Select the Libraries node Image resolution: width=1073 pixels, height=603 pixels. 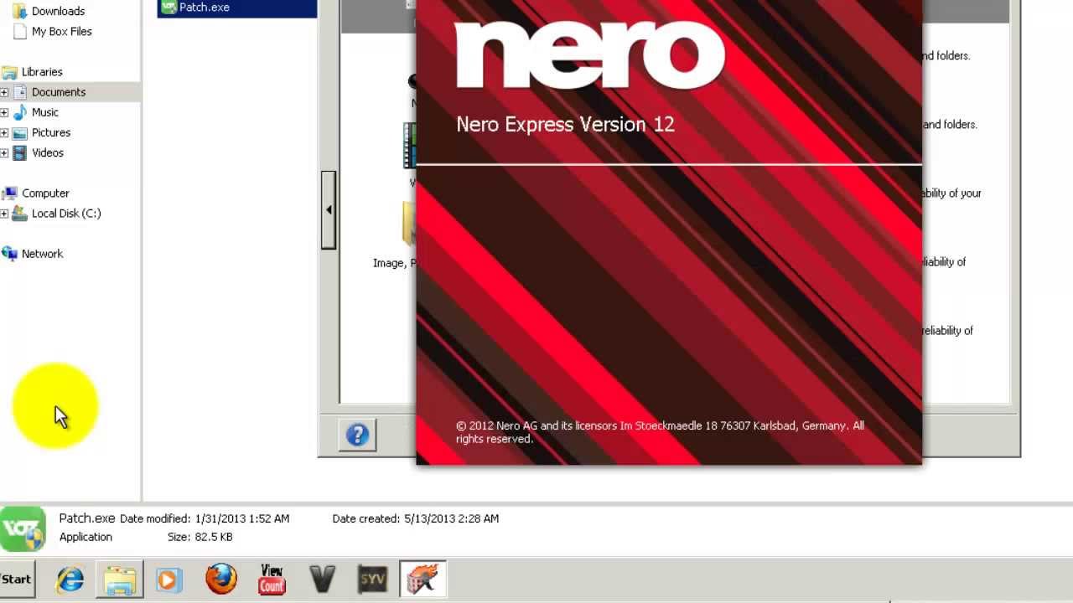tap(32, 72)
